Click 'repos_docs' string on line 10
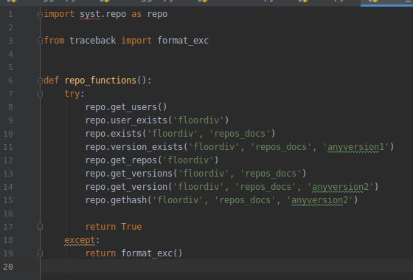This screenshot has width=413, height=280. tap(240, 134)
